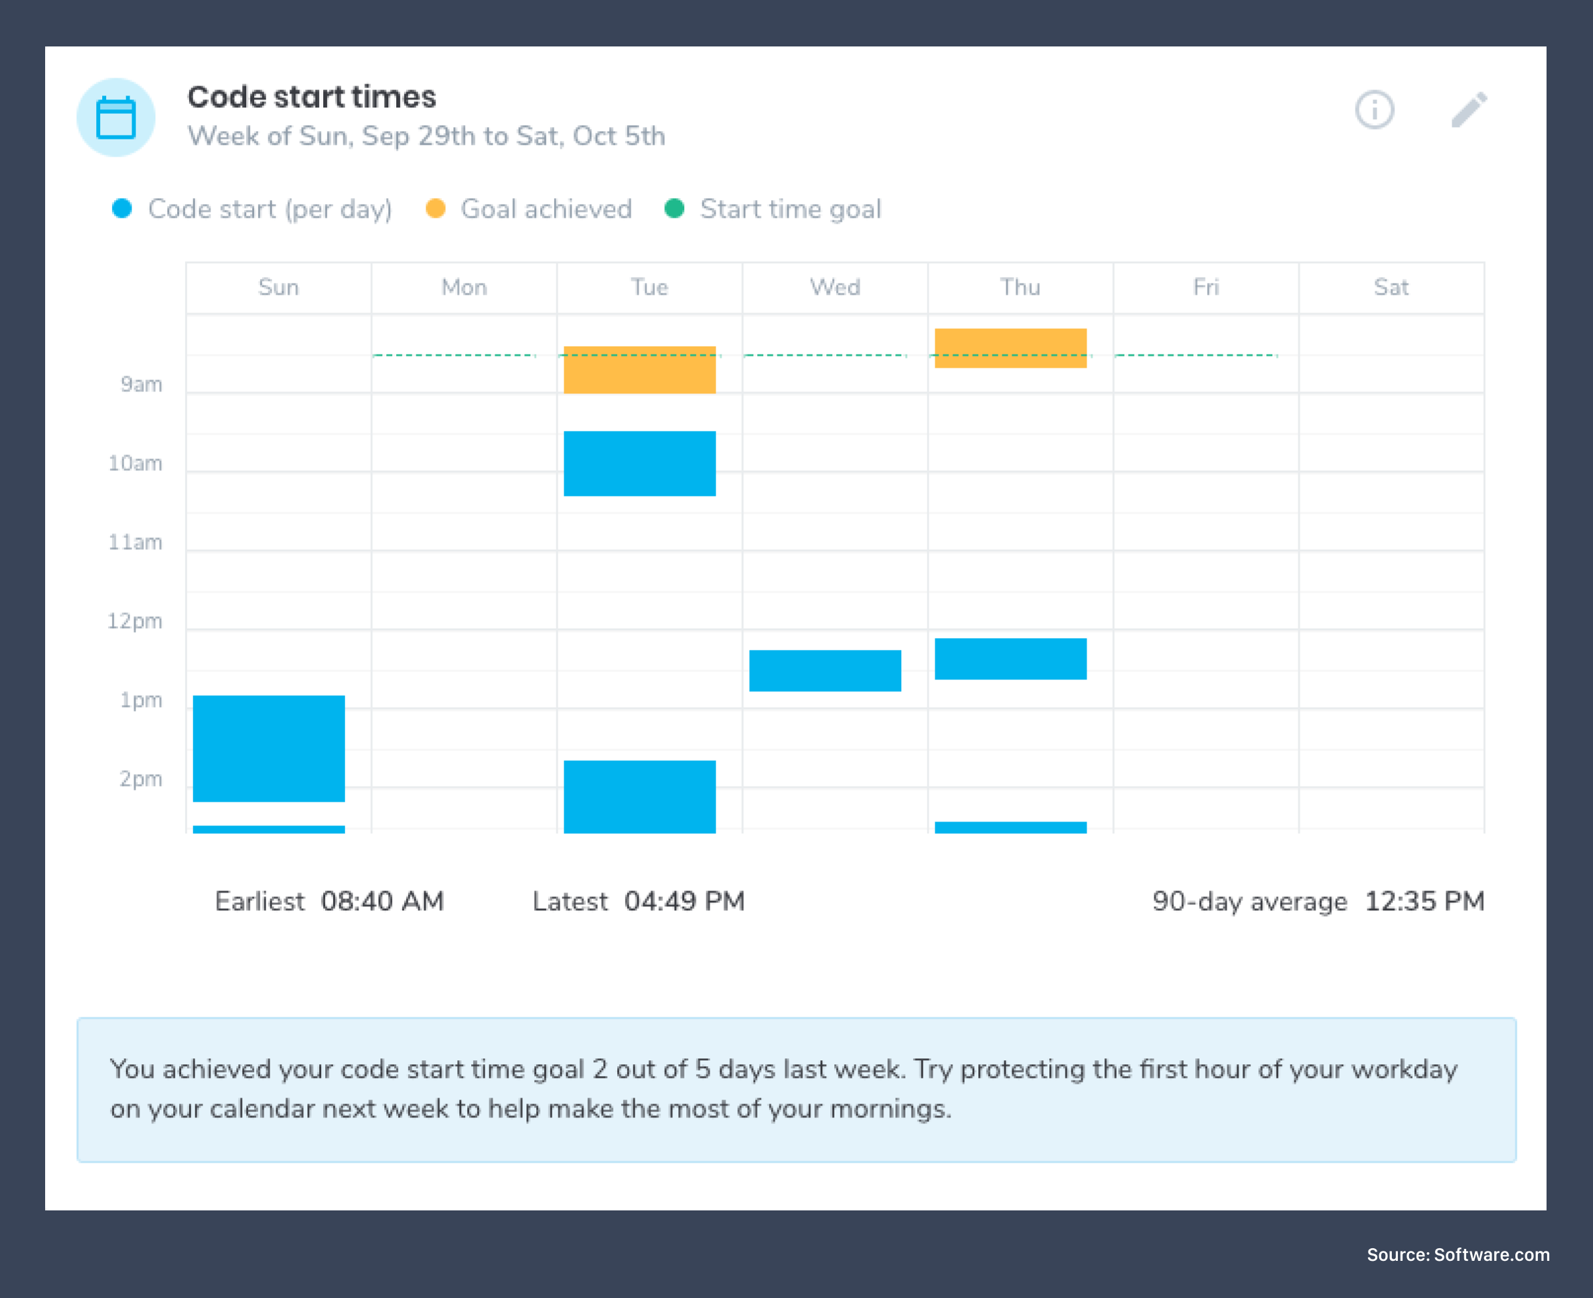Select the pencil edit icon
The width and height of the screenshot is (1593, 1298).
click(x=1468, y=109)
